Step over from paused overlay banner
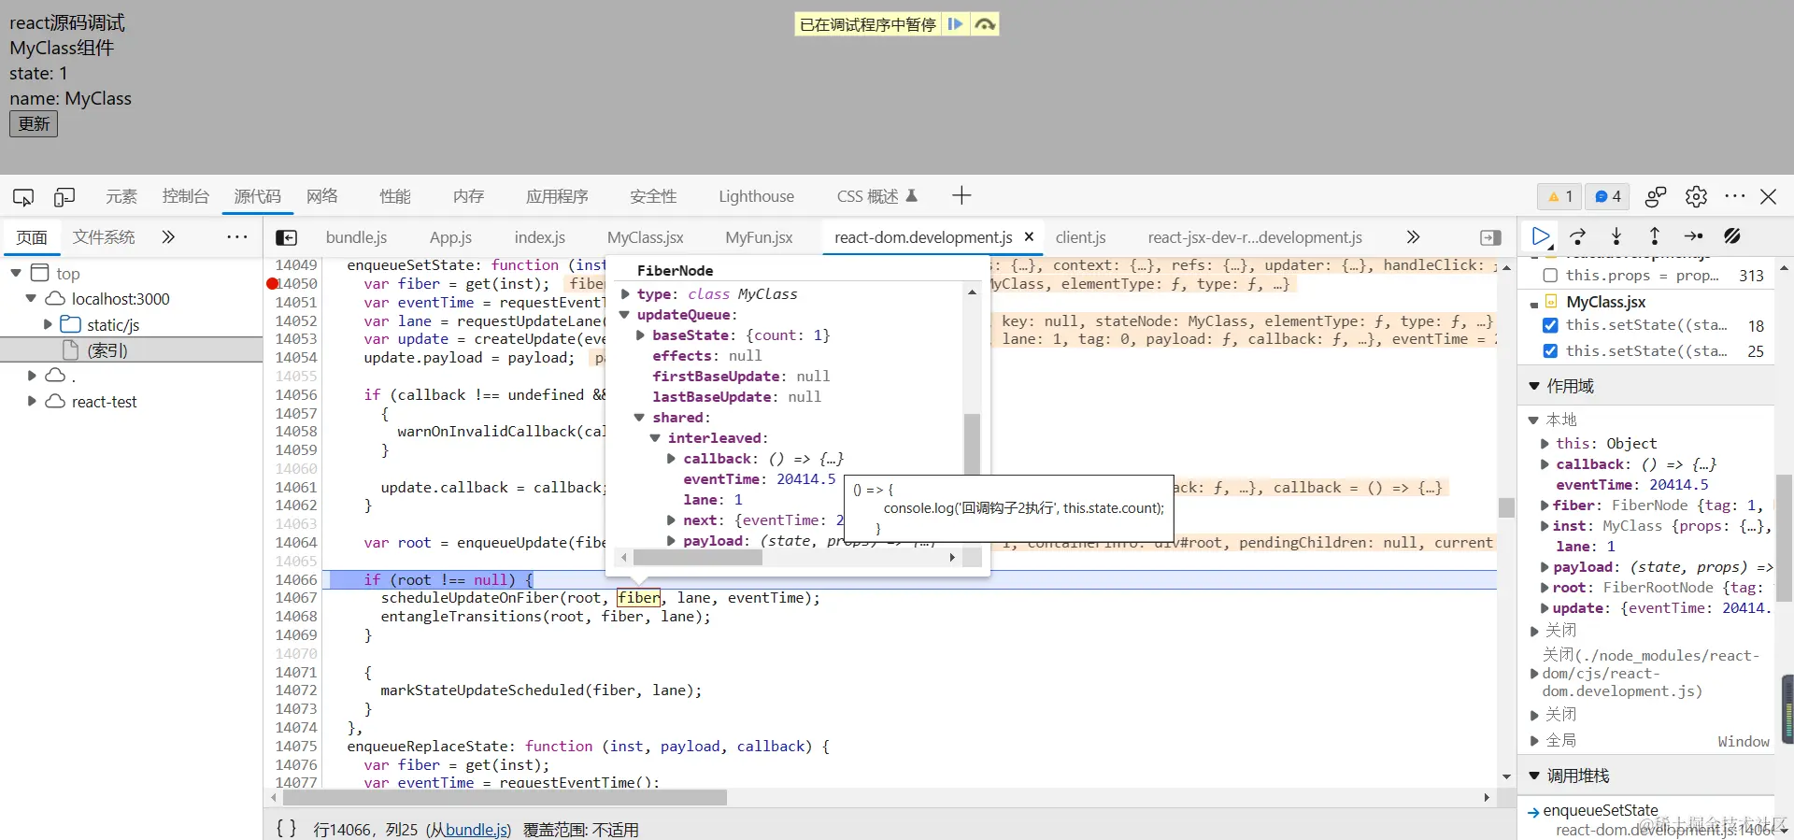The height and width of the screenshot is (840, 1794). [x=985, y=24]
